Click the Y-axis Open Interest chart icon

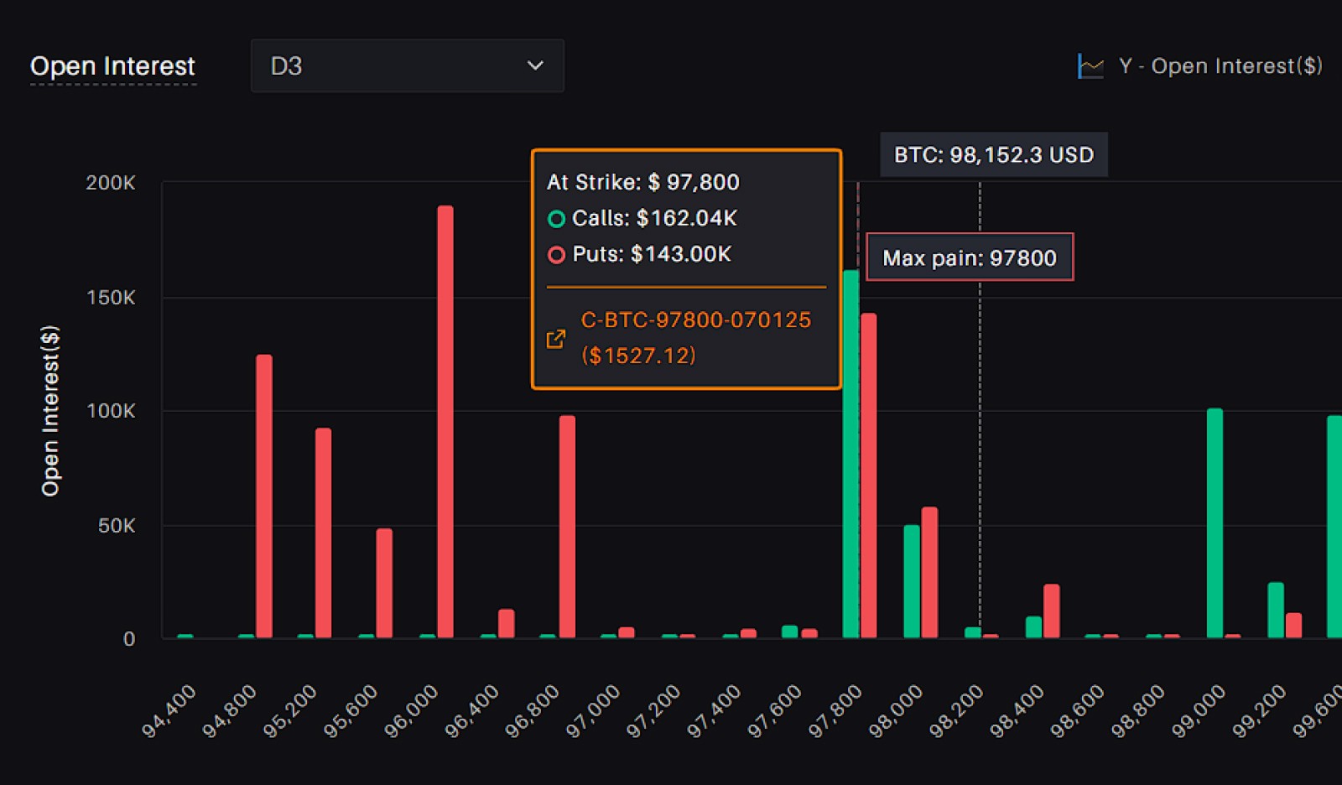[1090, 66]
